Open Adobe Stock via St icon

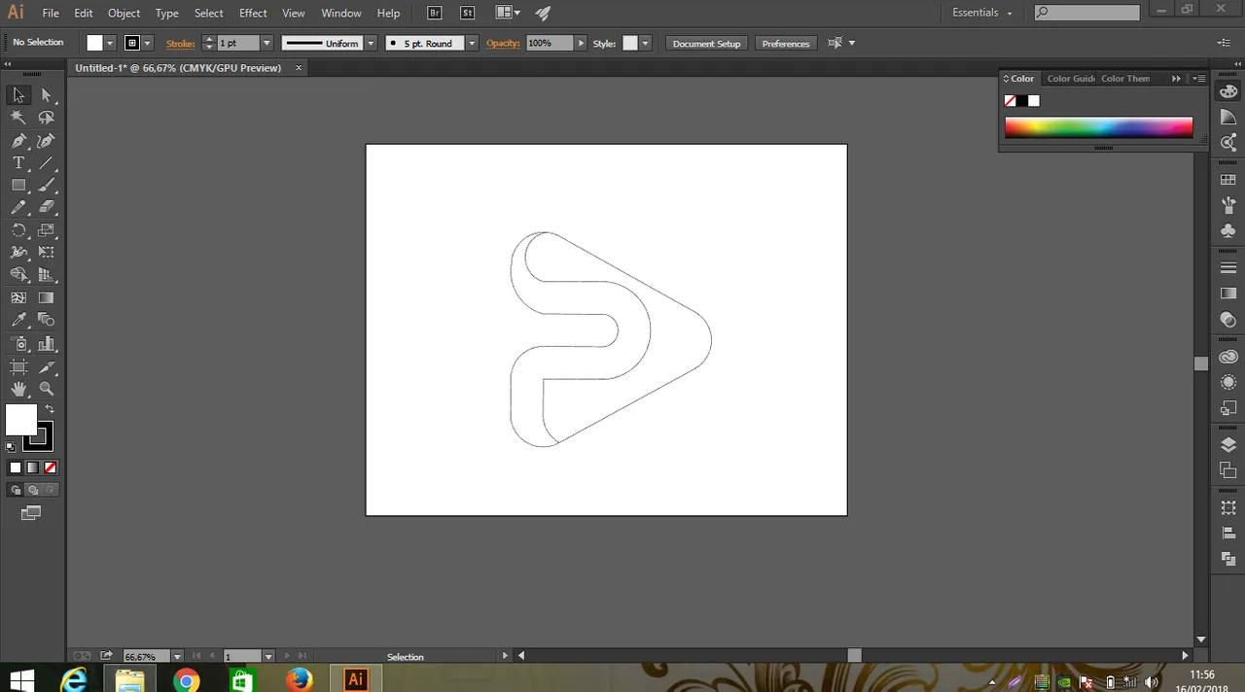click(x=468, y=14)
